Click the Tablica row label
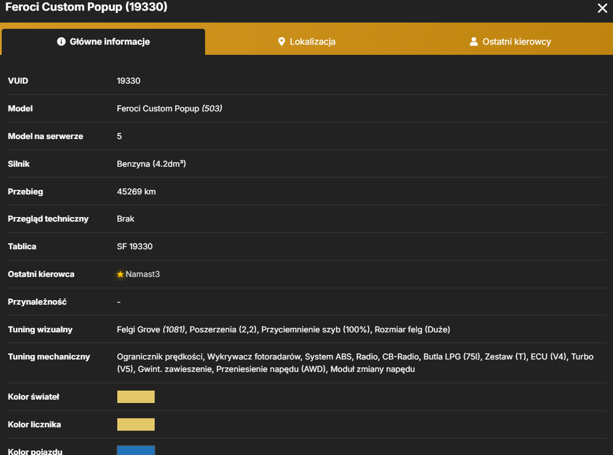This screenshot has height=455, width=613. click(22, 246)
